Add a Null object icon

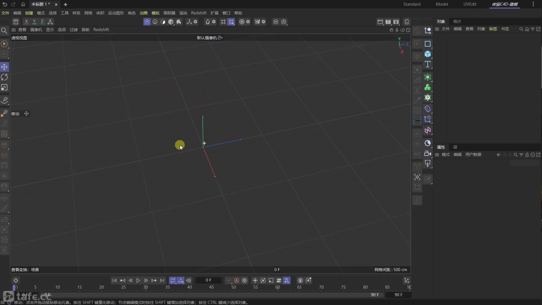(428, 30)
